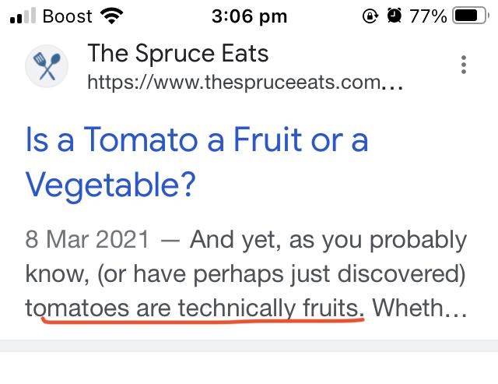Tap the 3:06 pm clock

(x=248, y=16)
